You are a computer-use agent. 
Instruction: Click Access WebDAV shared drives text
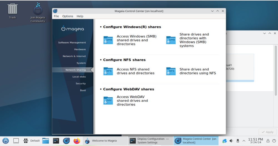132,100
